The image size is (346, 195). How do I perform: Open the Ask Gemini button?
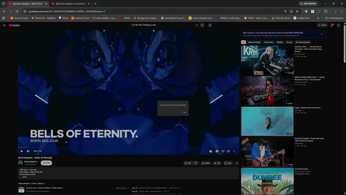(x=308, y=4)
